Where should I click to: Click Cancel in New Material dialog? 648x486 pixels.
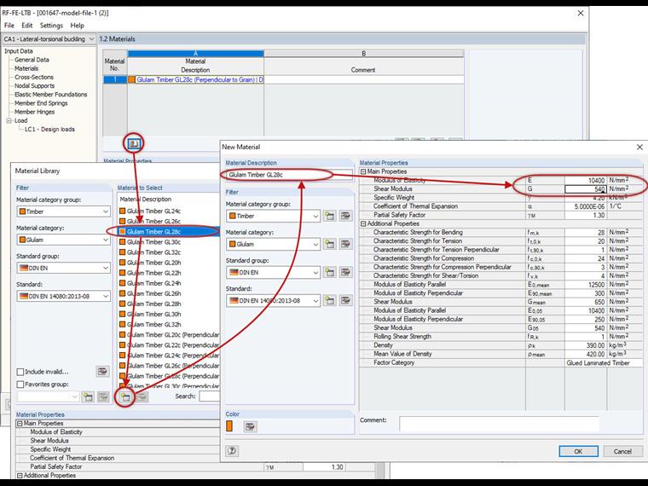click(622, 451)
